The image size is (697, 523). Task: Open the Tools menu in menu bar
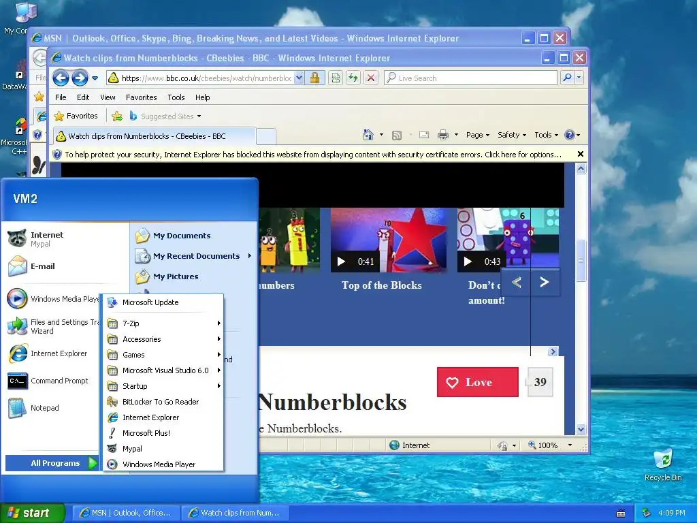pyautogui.click(x=176, y=97)
